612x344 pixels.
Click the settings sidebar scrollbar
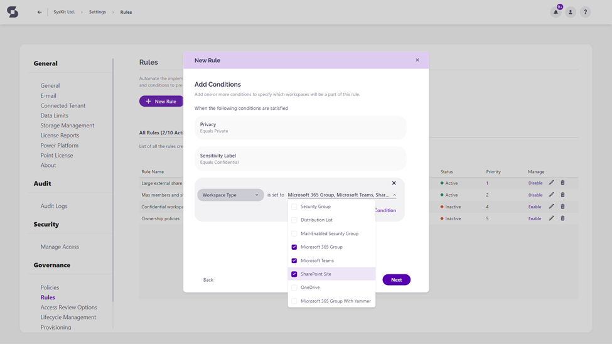click(x=113, y=180)
